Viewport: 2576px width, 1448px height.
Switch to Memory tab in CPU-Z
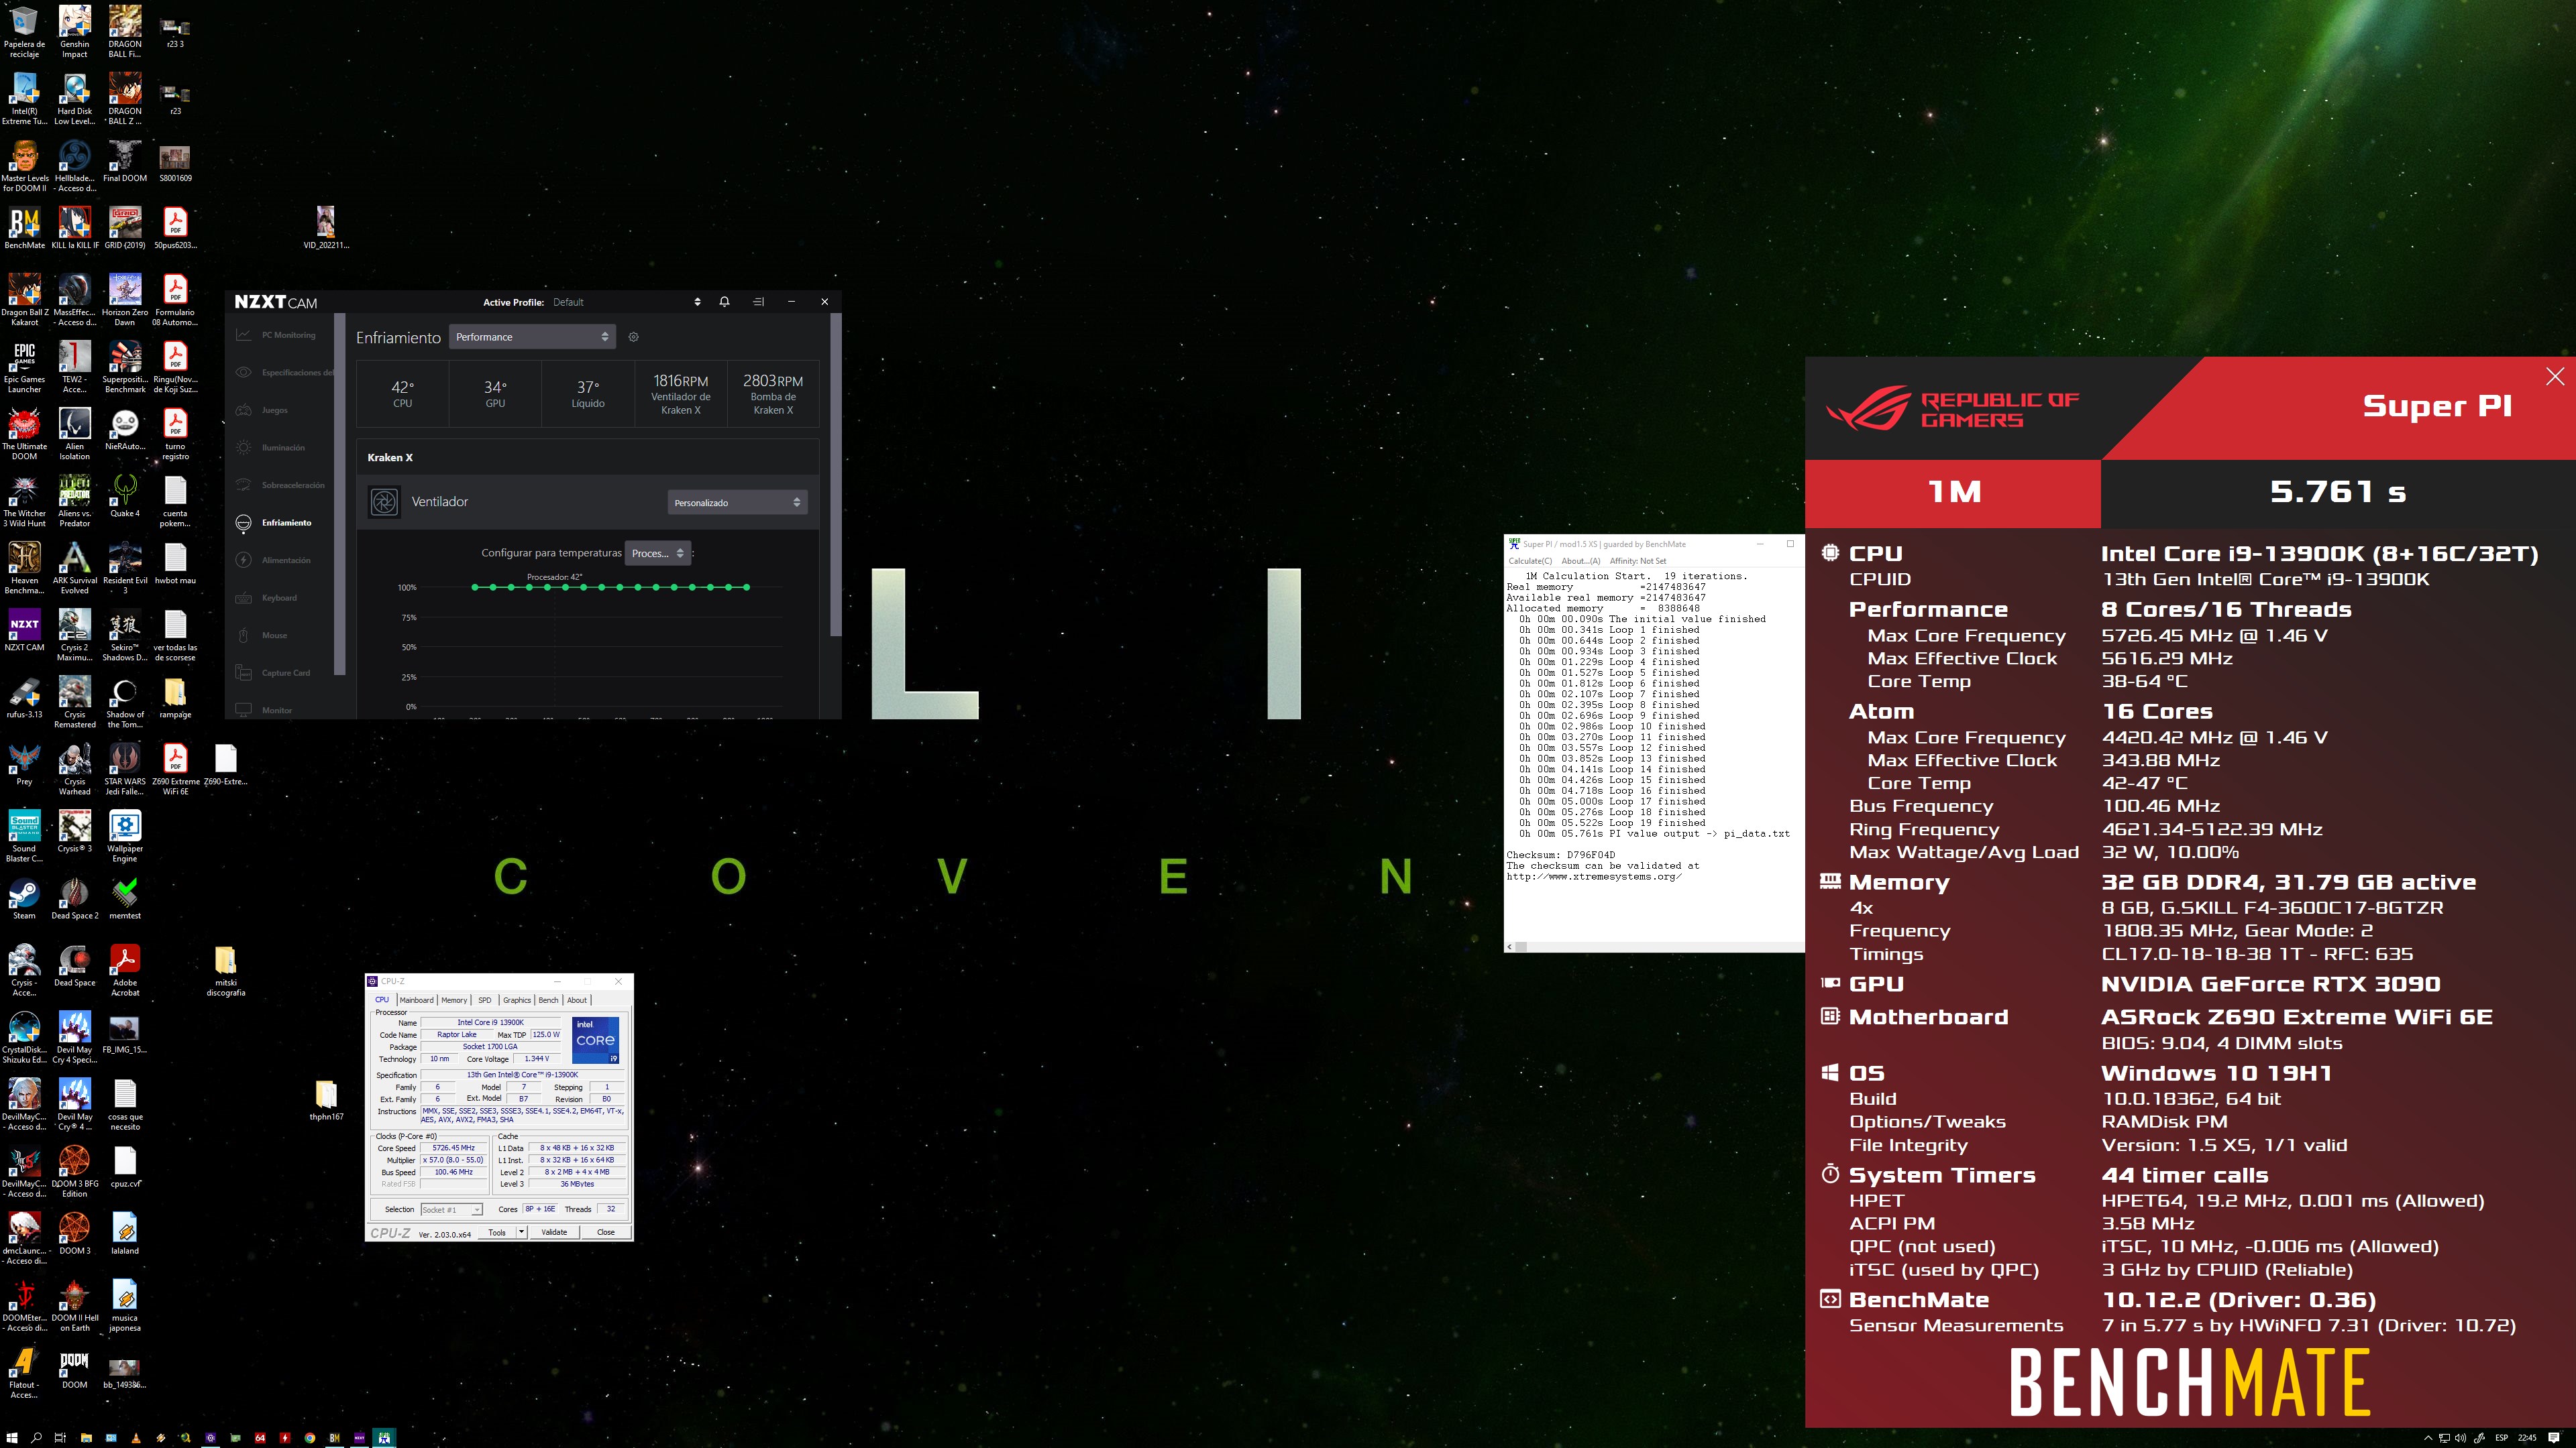click(x=454, y=1000)
